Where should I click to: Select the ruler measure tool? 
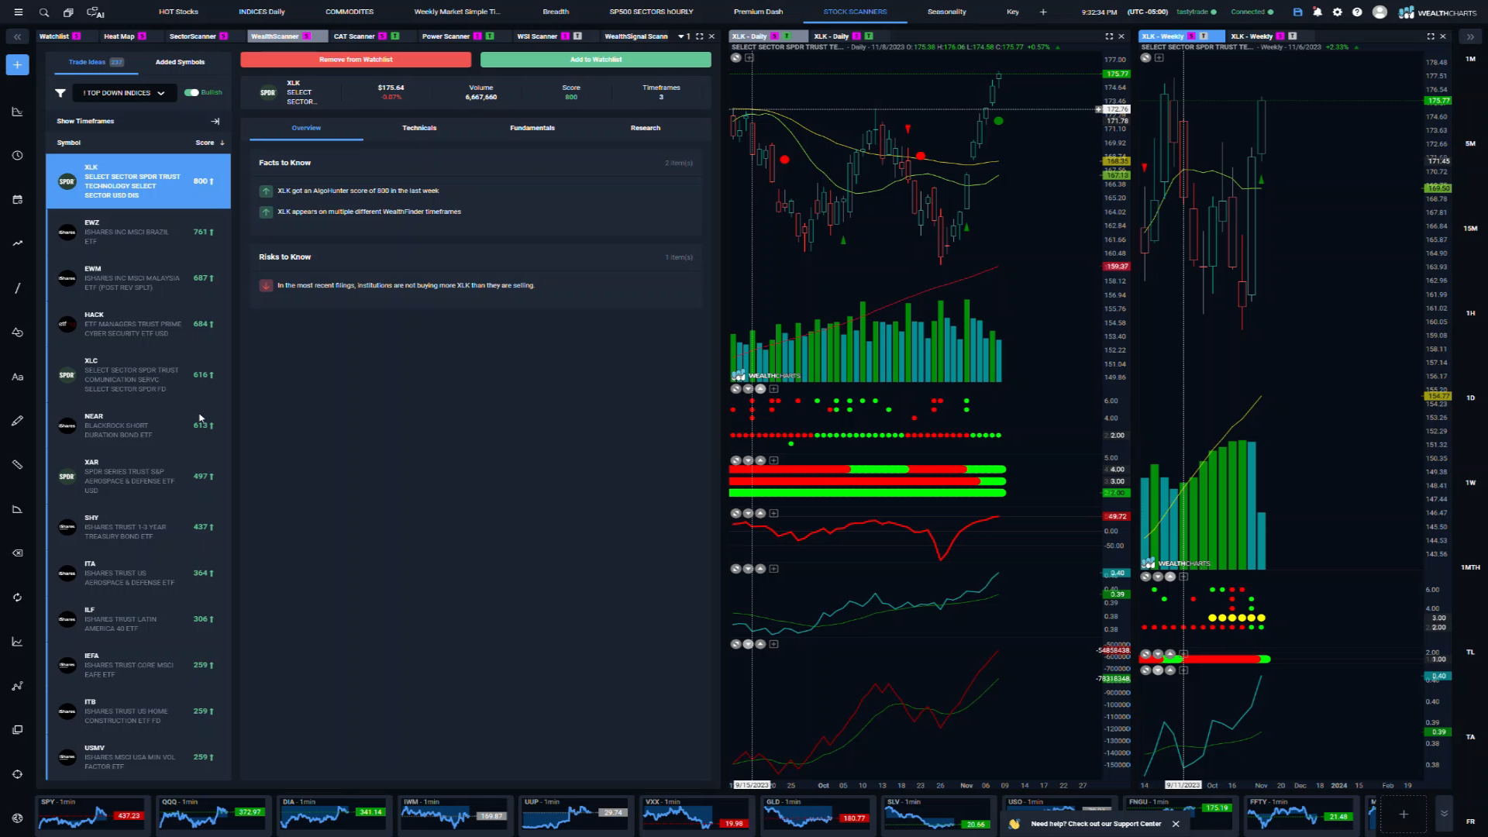point(17,465)
